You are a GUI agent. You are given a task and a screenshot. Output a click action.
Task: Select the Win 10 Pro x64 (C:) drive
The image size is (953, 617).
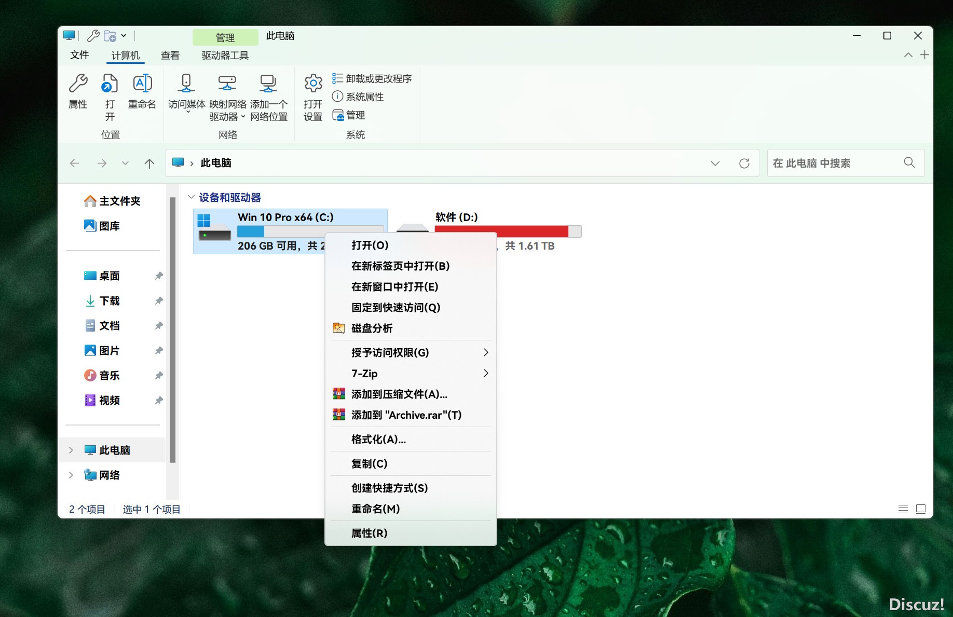290,231
